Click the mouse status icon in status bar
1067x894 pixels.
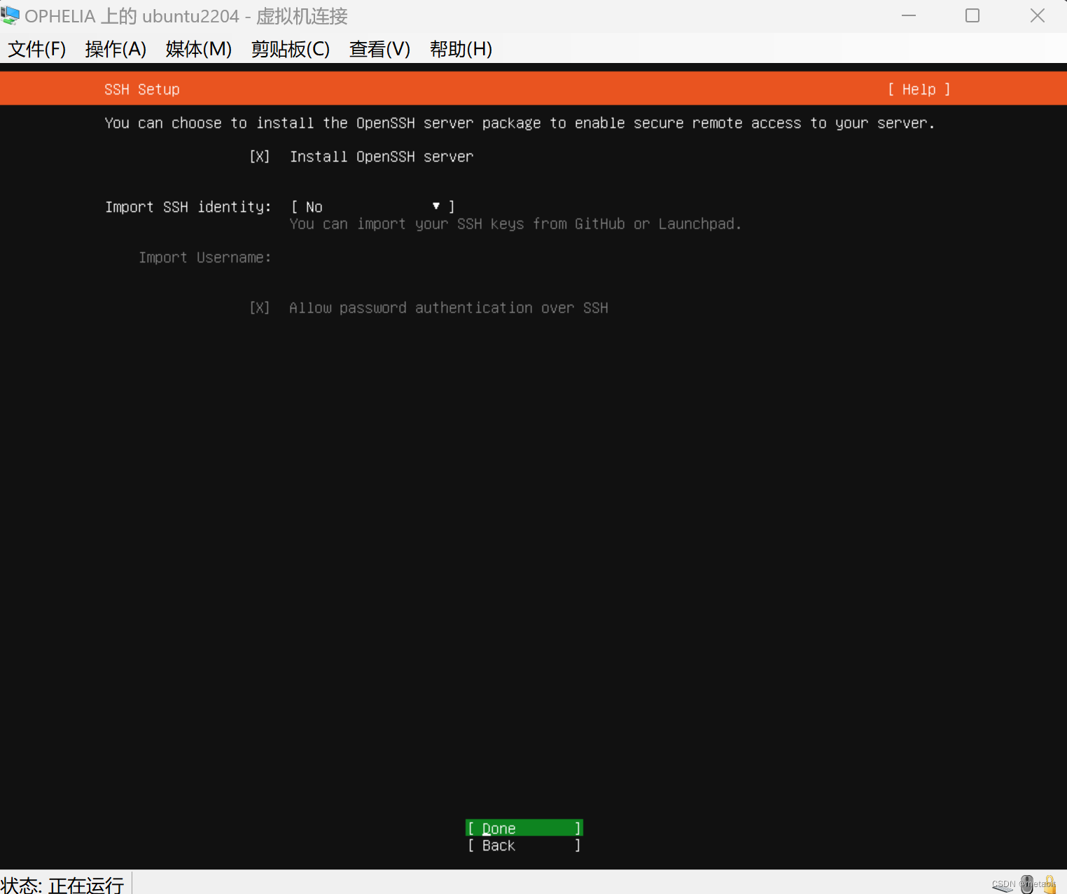pyautogui.click(x=1027, y=884)
